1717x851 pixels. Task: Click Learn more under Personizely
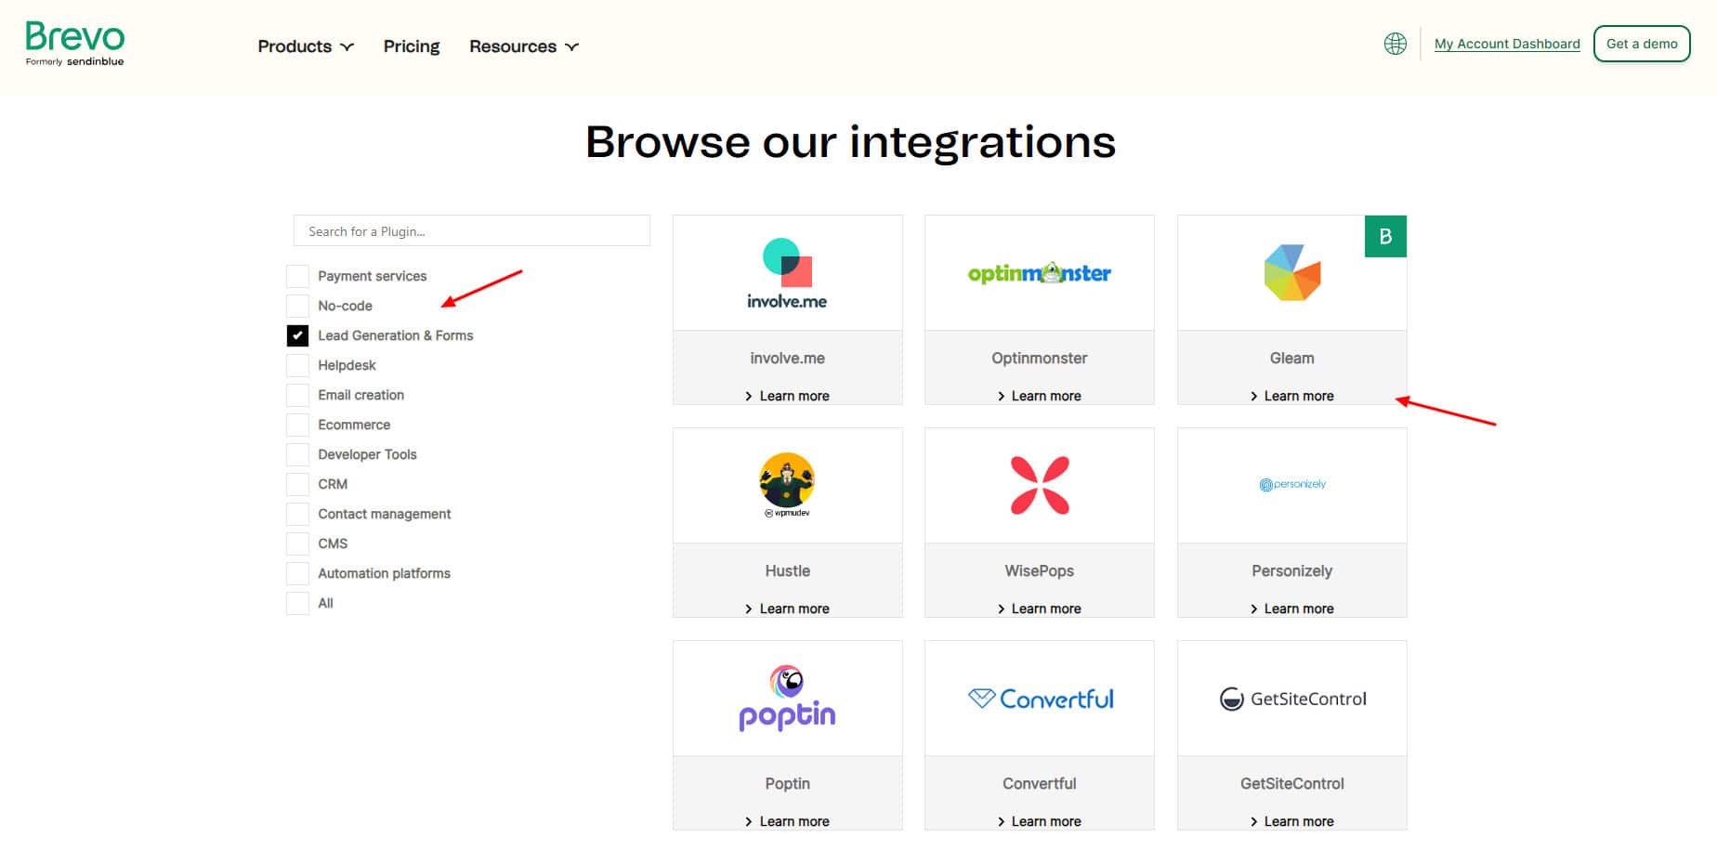1298,609
